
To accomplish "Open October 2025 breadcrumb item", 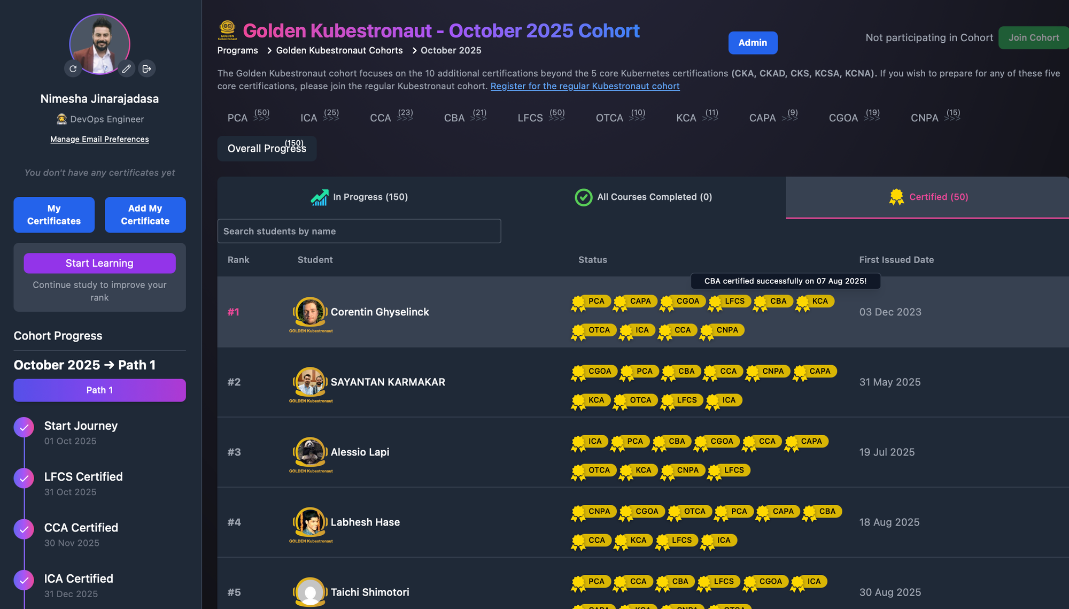I will (x=451, y=50).
